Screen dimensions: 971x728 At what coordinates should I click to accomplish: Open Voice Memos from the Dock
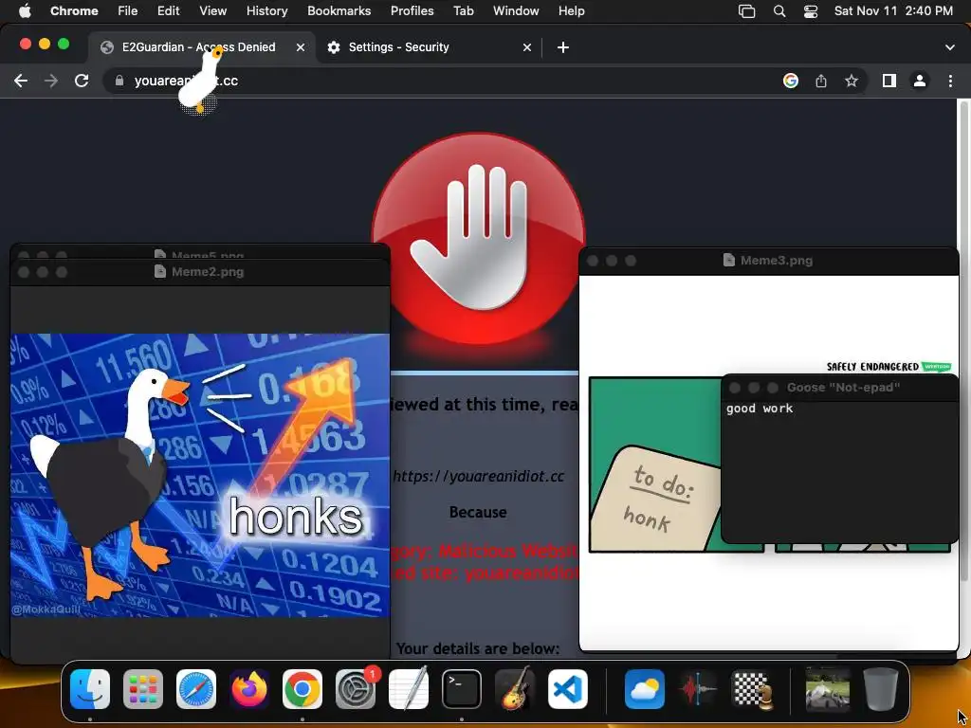(x=697, y=689)
